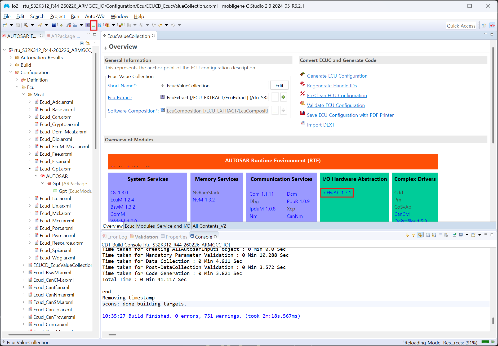Click the green-box toolbar icon outlined in red
The height and width of the screenshot is (346, 498).
point(94,25)
